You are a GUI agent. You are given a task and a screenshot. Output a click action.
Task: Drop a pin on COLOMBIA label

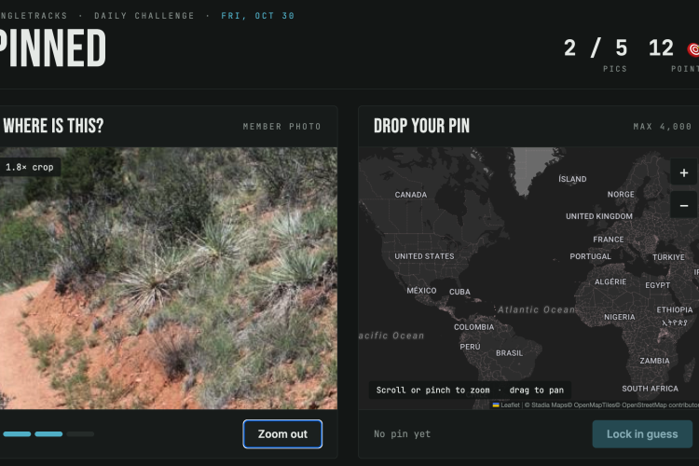pyautogui.click(x=473, y=327)
